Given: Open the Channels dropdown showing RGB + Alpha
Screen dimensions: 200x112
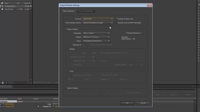Looking at the screenshot, I should [96, 33].
